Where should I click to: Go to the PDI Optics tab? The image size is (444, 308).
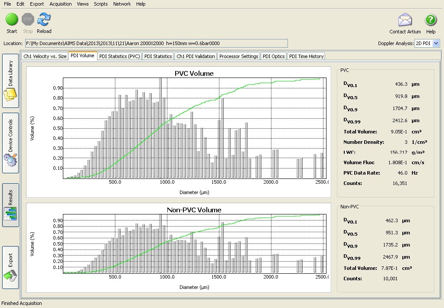pos(274,56)
